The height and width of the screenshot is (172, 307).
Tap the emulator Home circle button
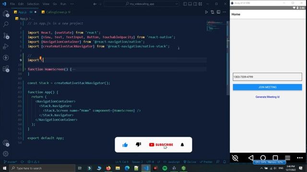(263, 158)
